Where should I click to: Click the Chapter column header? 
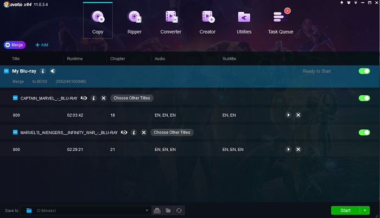pos(118,58)
